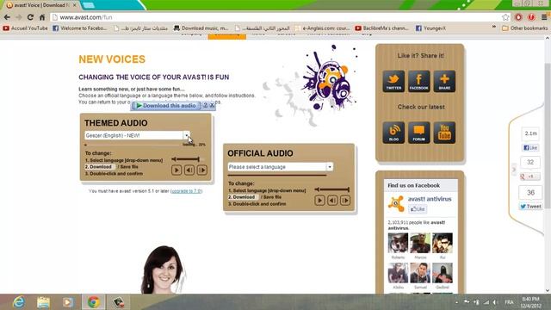Image resolution: width=551 pixels, height=310 pixels.
Task: Click Samuel's Facebook profile photo
Action: (x=420, y=273)
